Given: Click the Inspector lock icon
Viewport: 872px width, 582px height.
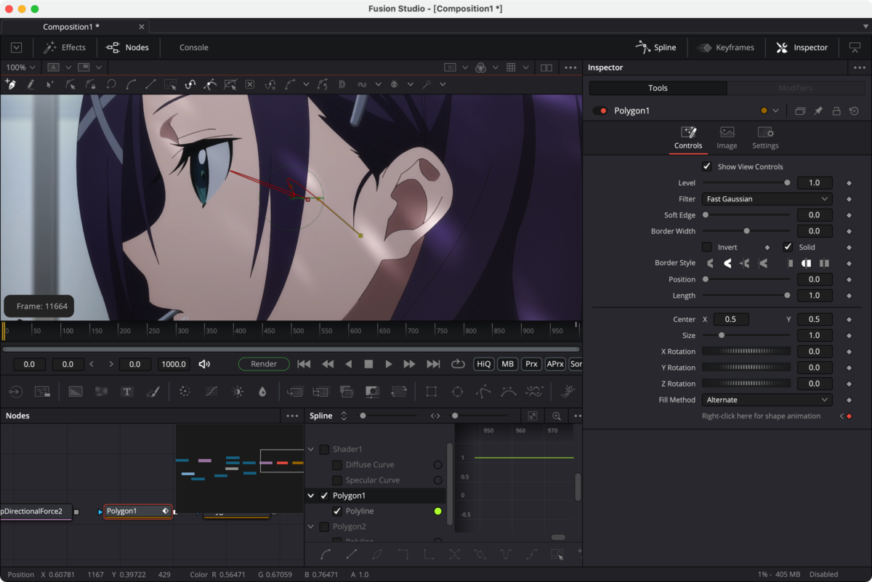Looking at the screenshot, I should tap(836, 111).
